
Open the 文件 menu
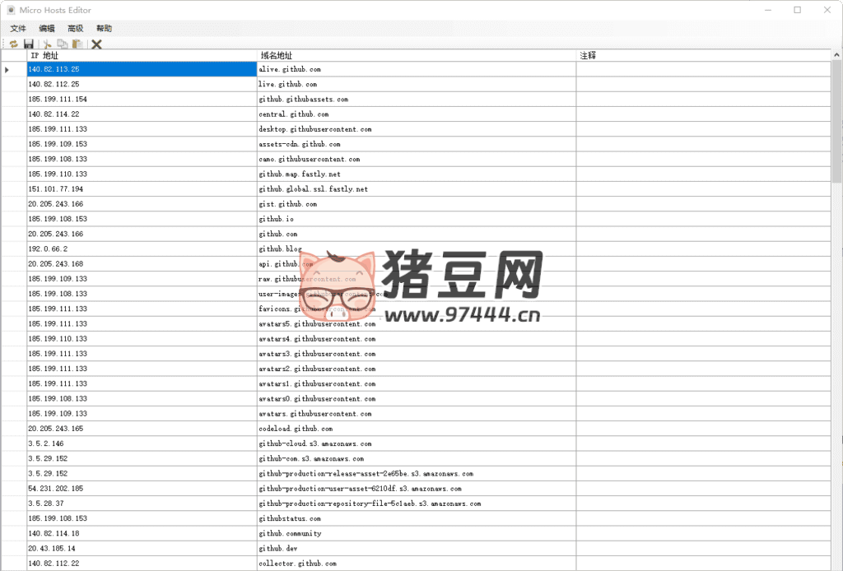(x=18, y=29)
